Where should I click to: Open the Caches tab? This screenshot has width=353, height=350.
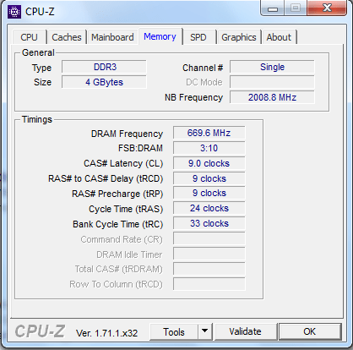coord(67,37)
